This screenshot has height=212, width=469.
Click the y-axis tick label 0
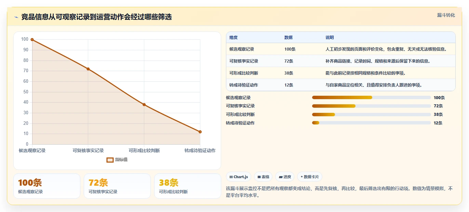click(x=27, y=144)
